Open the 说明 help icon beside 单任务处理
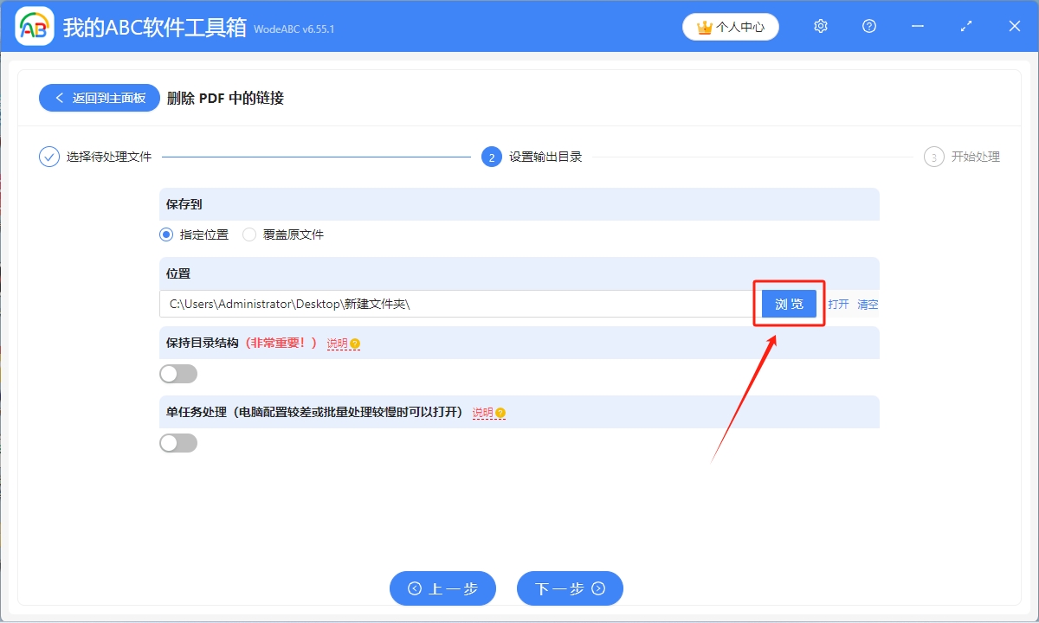The height and width of the screenshot is (623, 1039). tap(499, 413)
